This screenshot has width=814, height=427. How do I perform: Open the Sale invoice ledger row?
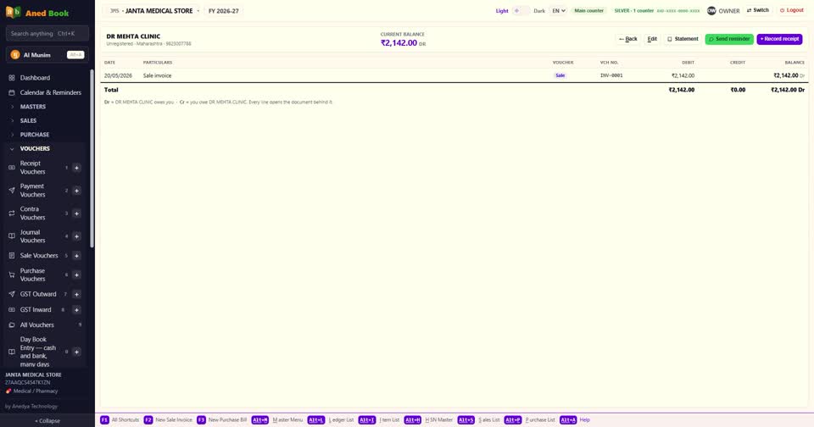[454, 75]
